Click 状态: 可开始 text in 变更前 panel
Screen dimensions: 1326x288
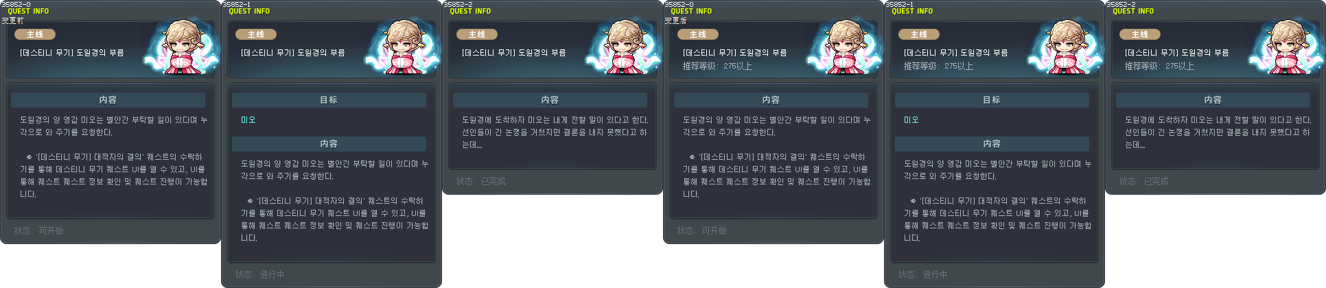coord(39,231)
